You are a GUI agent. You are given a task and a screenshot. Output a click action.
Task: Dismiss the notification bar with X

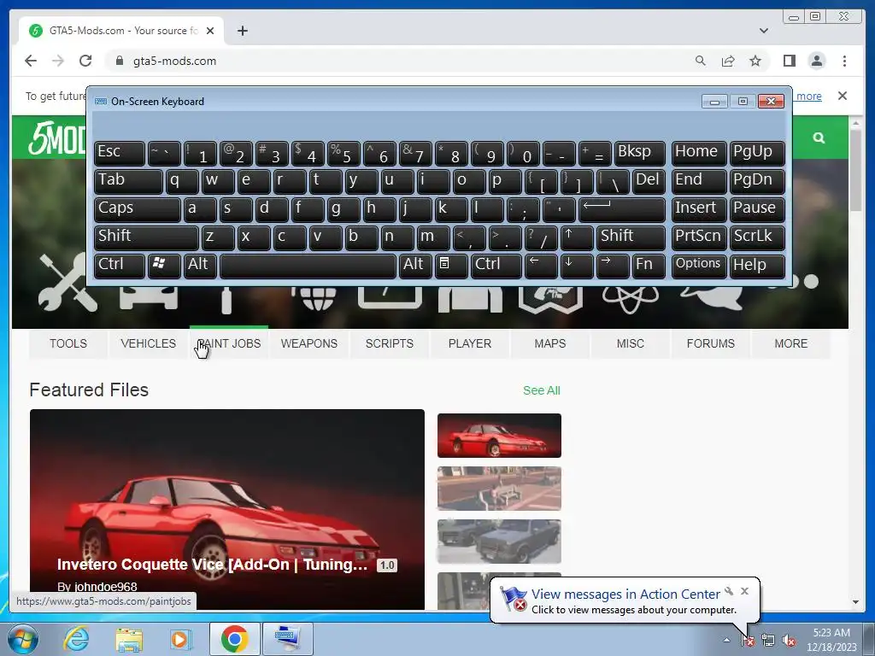pyautogui.click(x=843, y=96)
